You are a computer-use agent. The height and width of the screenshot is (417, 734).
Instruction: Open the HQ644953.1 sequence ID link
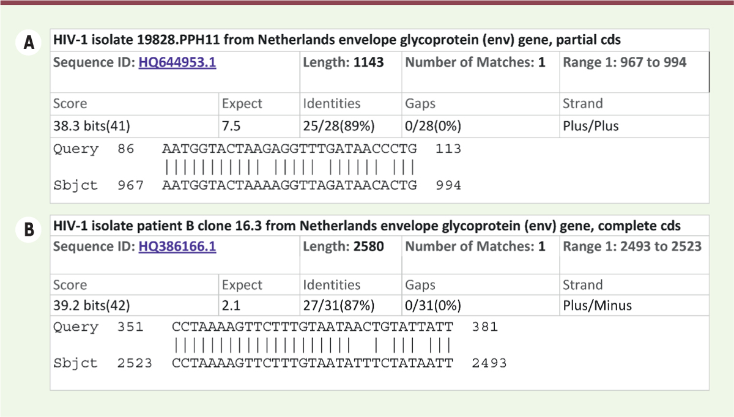tap(177, 62)
